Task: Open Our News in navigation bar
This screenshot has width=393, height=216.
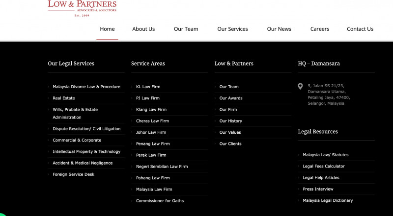Action: tap(279, 29)
